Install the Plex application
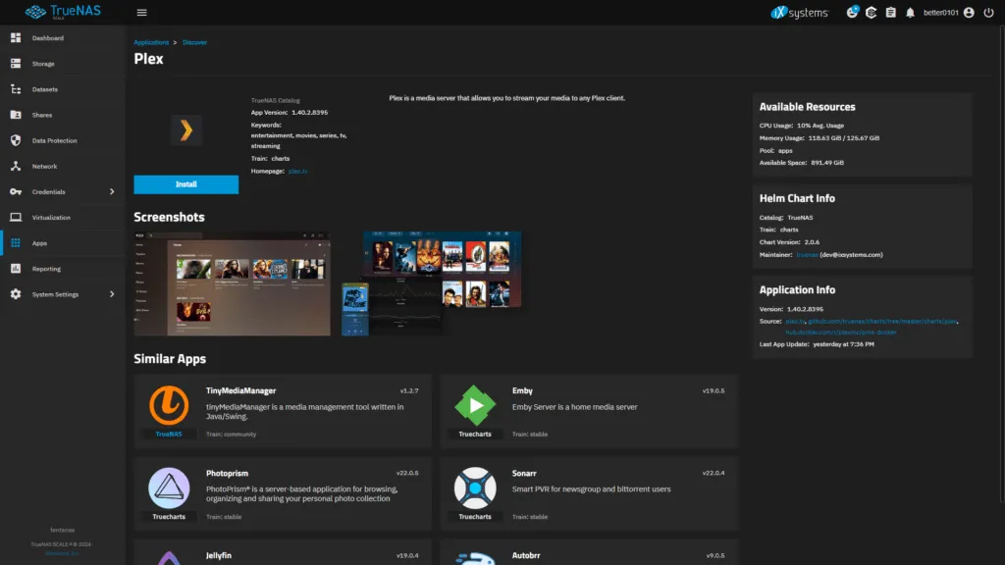The height and width of the screenshot is (565, 1005). 185,183
